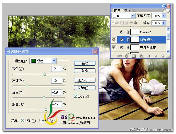Select the 相对(R) method radio button
The width and height of the screenshot is (176, 134).
[22, 121]
